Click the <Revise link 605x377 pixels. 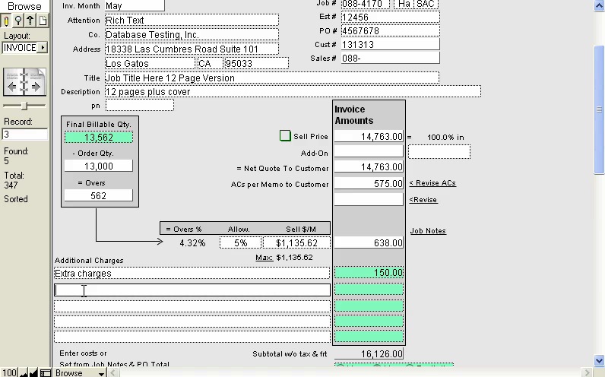click(423, 199)
